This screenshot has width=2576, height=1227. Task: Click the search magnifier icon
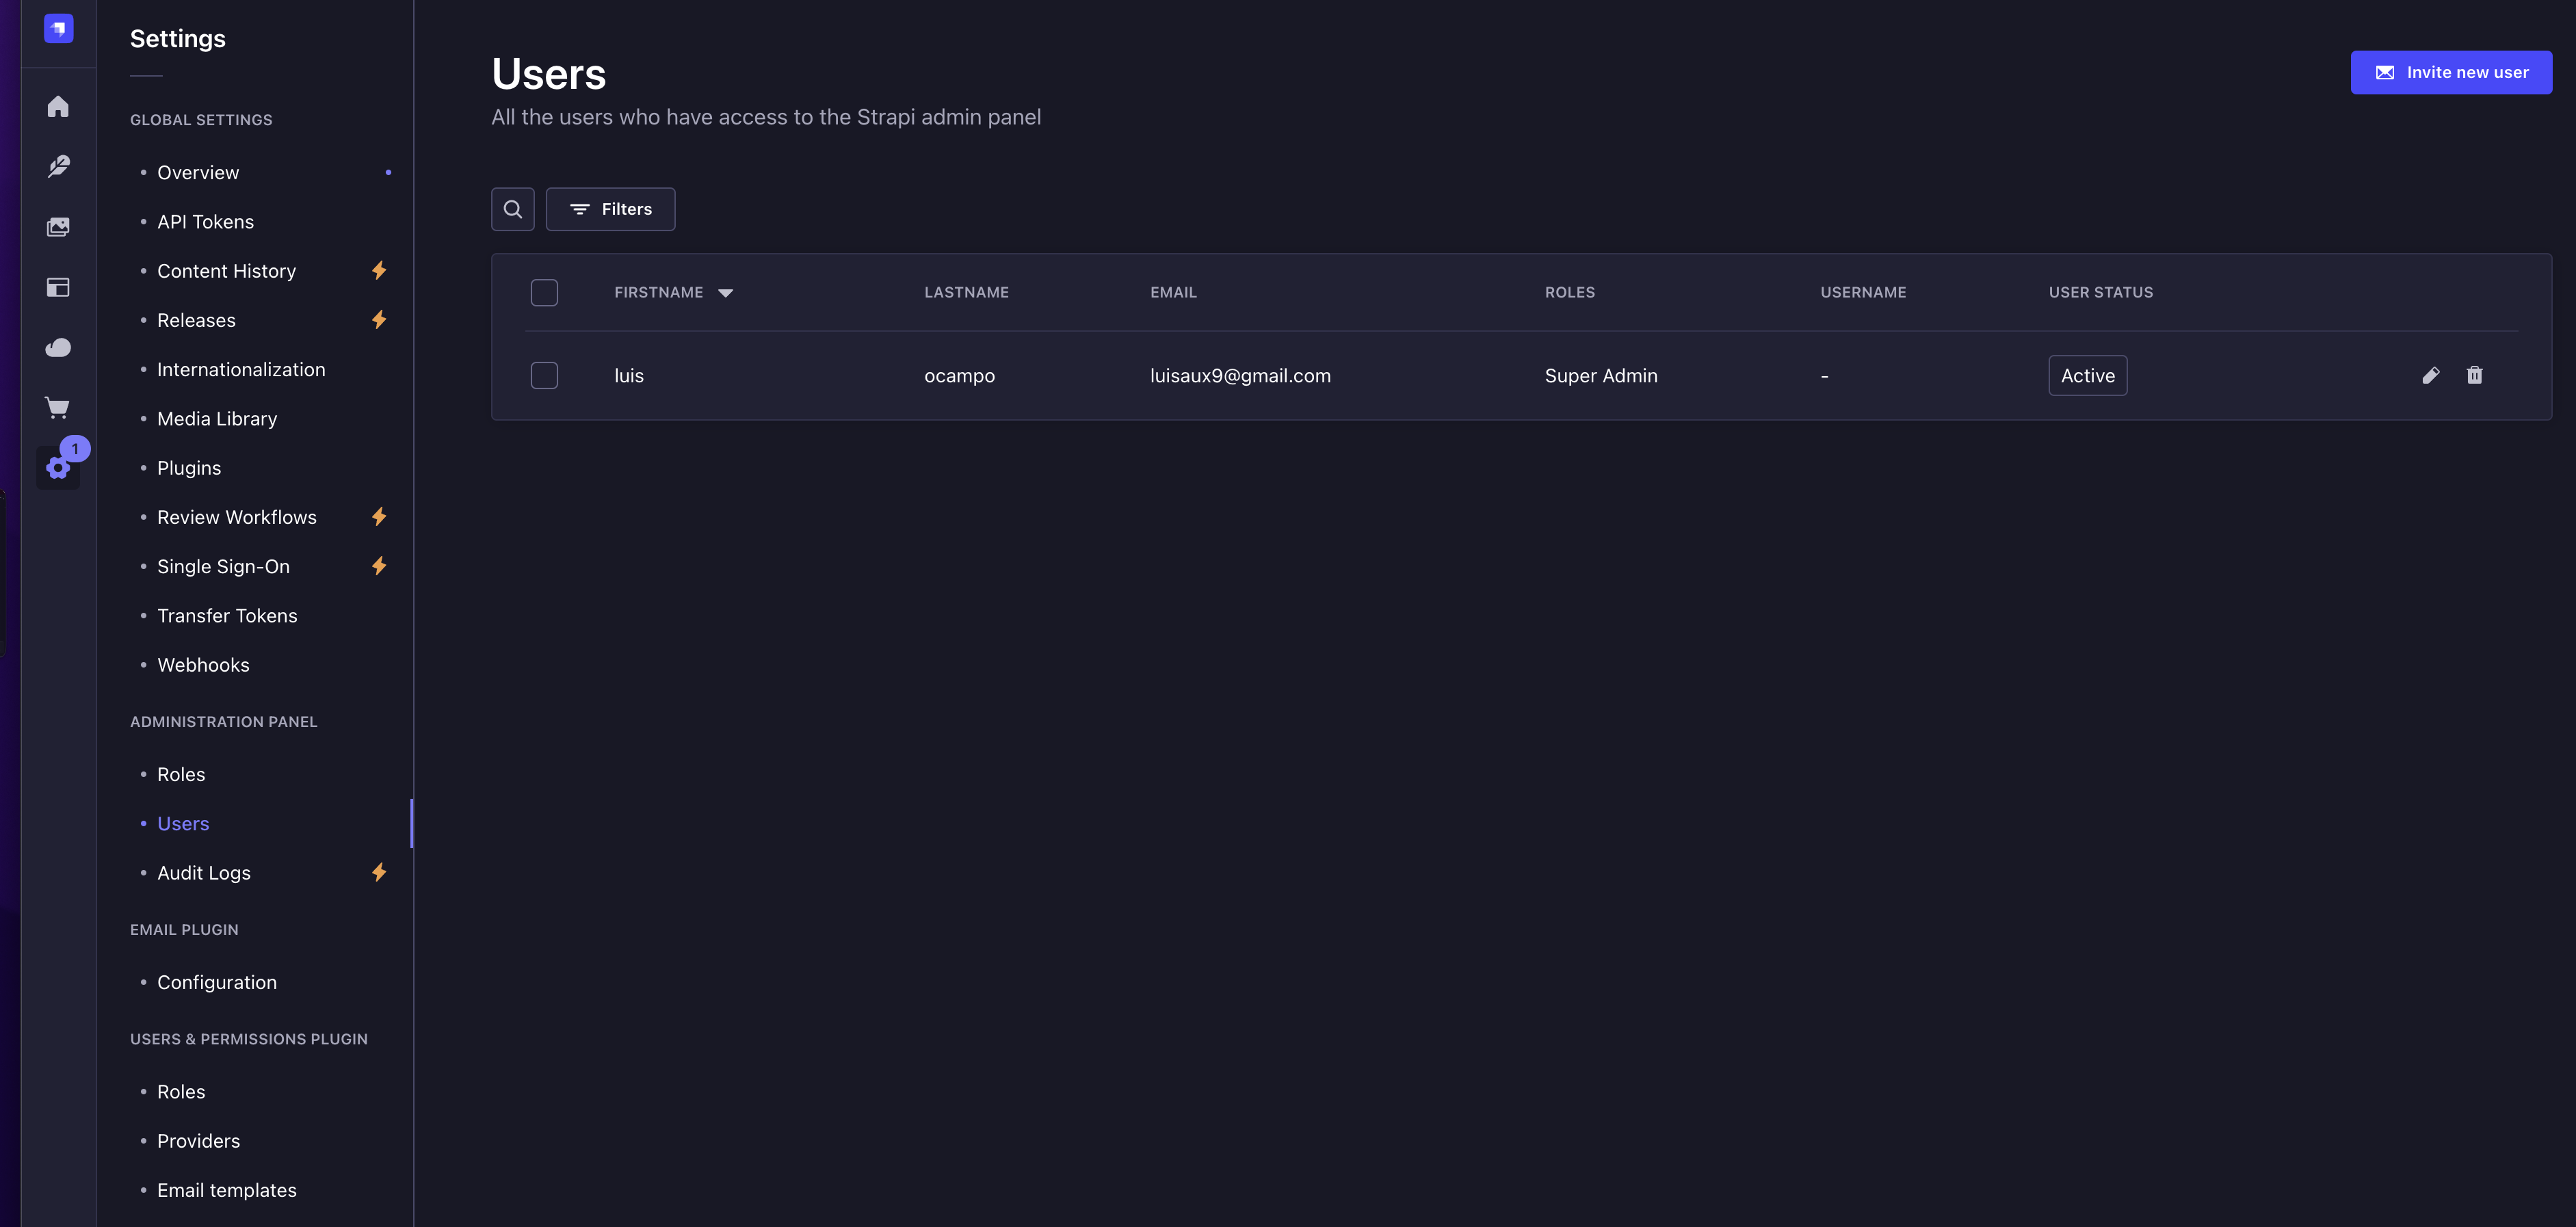coord(512,209)
